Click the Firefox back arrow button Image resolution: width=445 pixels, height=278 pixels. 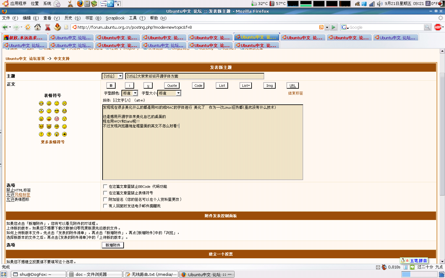tap(5, 27)
